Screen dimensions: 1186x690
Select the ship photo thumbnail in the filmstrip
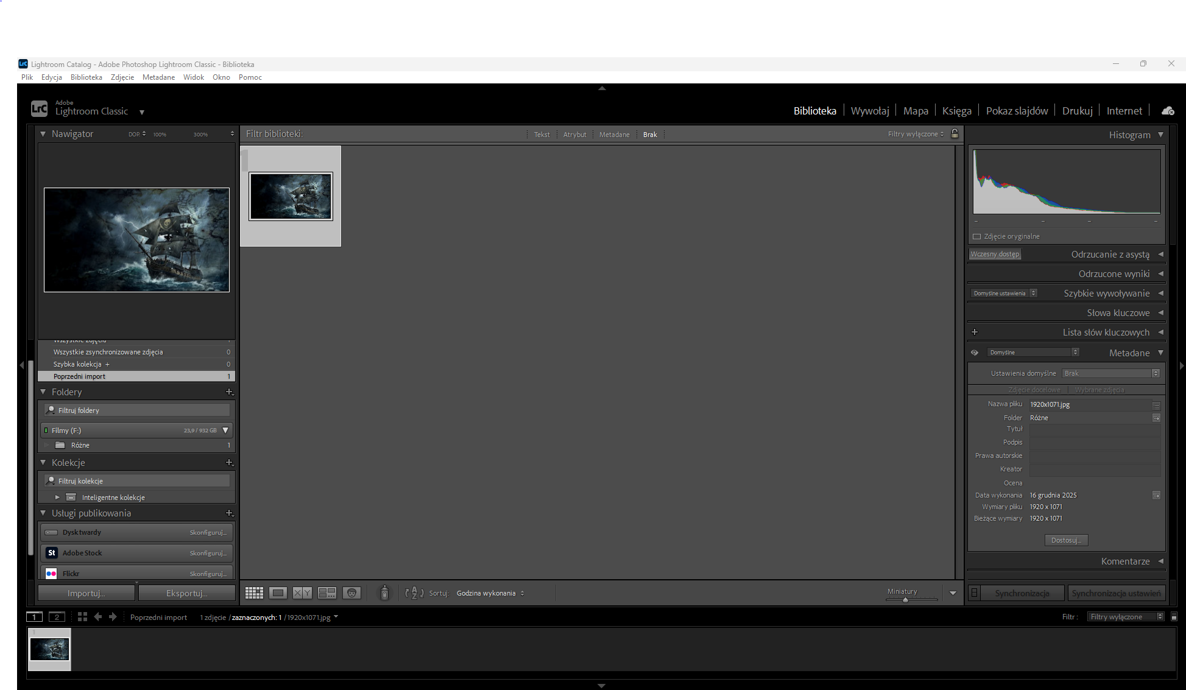(49, 649)
